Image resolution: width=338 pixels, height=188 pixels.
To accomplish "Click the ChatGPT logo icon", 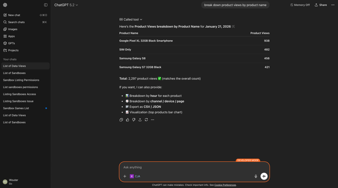I will (x=5, y=5).
